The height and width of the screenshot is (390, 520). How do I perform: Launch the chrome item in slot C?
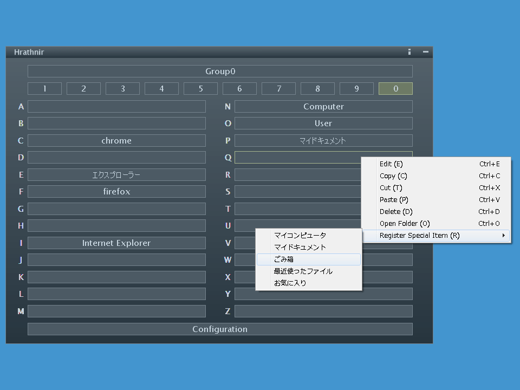[x=116, y=141]
